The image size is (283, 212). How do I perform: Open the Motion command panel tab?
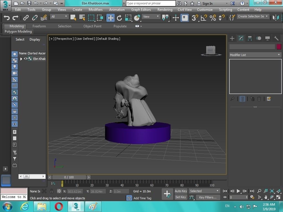coord(259,38)
